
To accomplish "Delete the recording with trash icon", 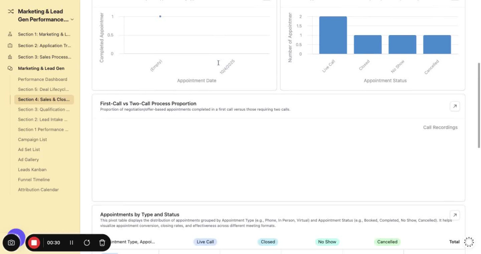I will pos(102,242).
